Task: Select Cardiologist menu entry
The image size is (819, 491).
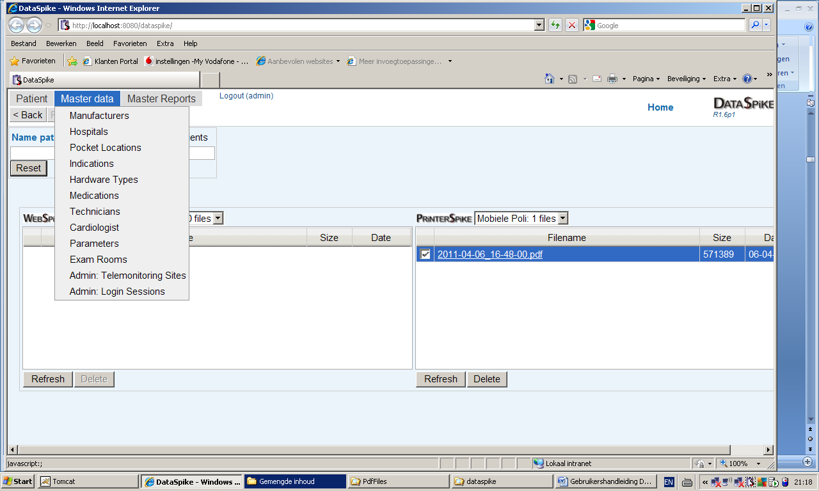Action: (x=95, y=228)
